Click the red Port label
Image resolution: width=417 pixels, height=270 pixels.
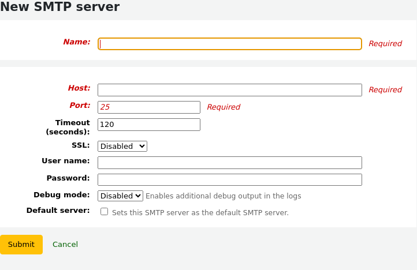[80, 106]
